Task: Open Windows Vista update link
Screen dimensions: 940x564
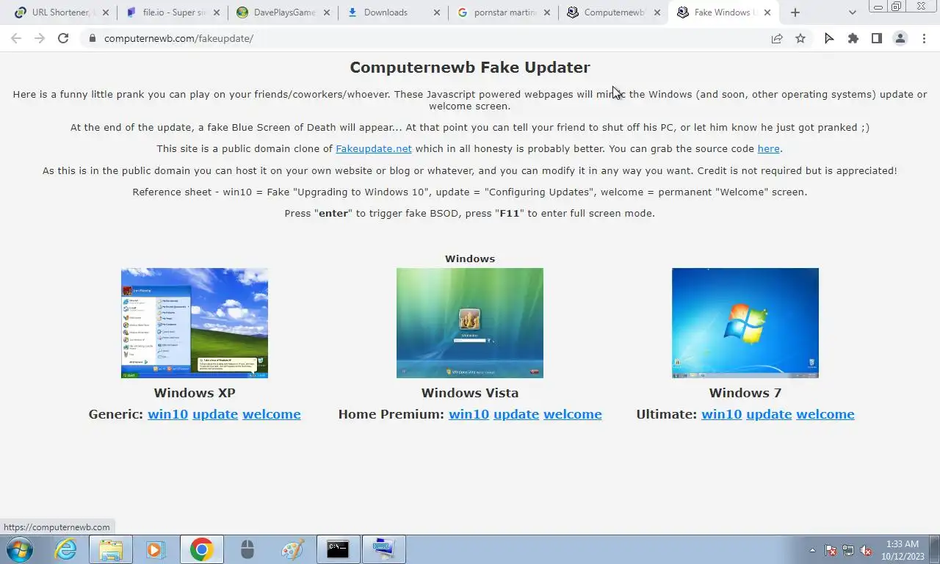Action: (x=516, y=414)
